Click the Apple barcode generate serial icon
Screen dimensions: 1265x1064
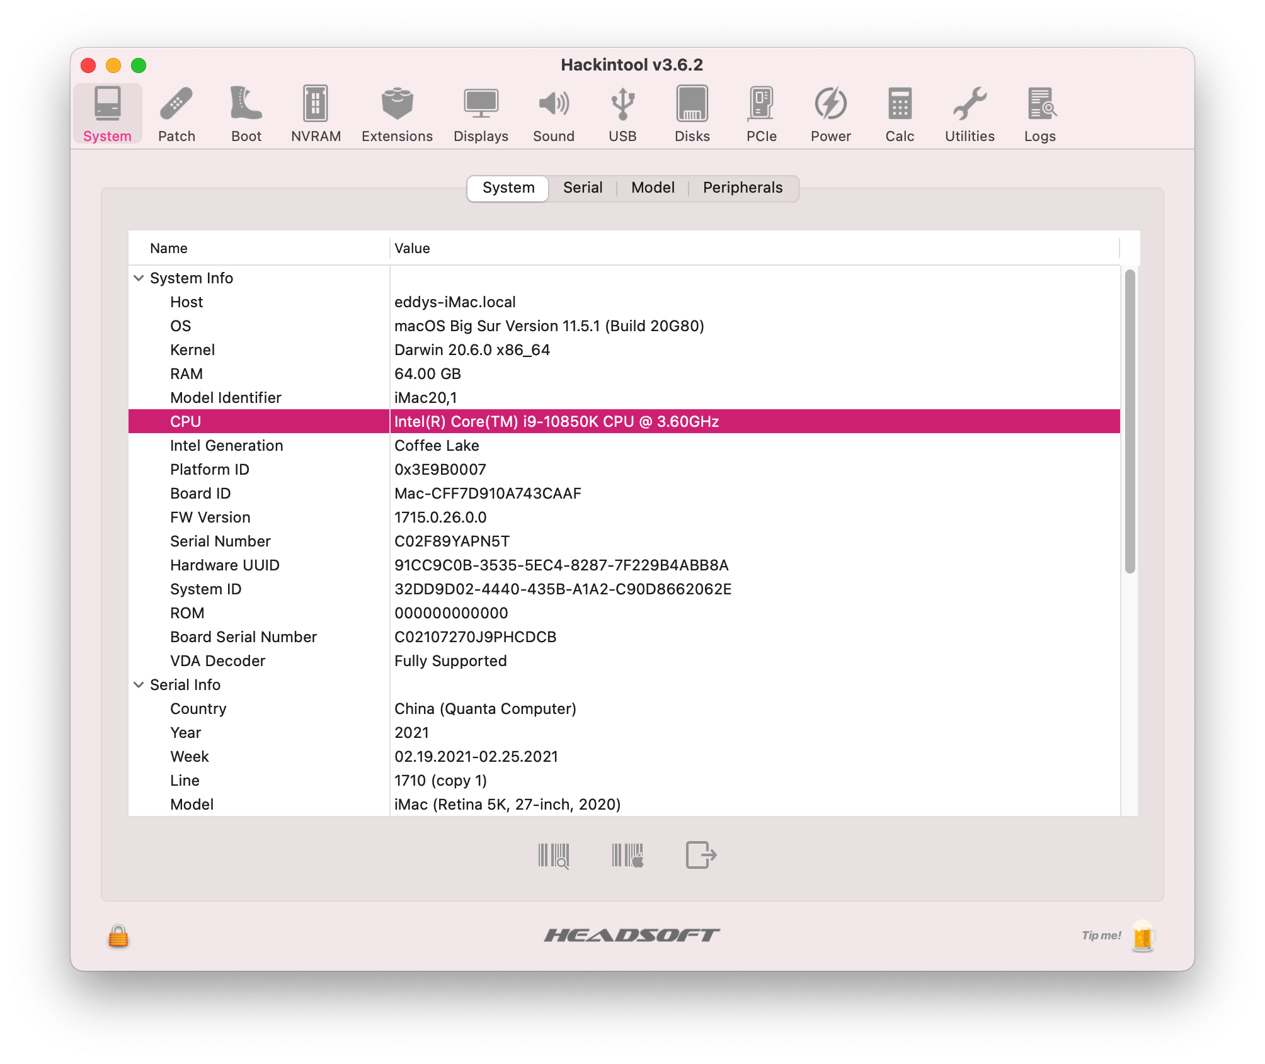tap(627, 856)
